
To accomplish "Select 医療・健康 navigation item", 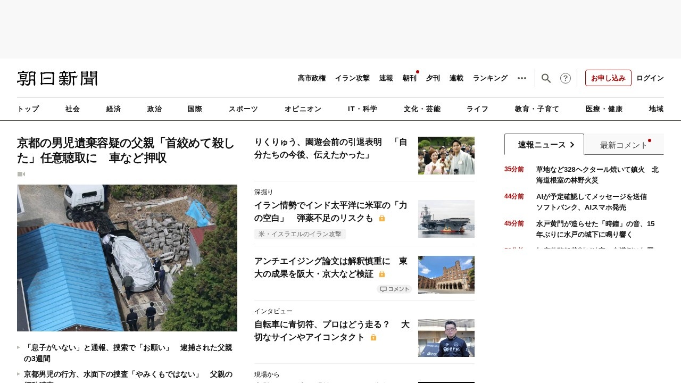I will tap(604, 109).
